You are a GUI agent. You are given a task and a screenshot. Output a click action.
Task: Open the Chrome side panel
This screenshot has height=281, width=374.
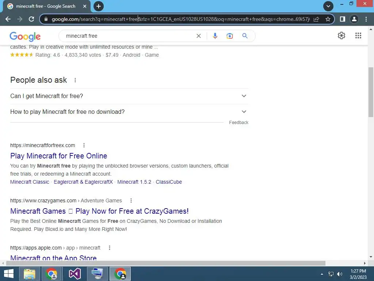coord(343,19)
